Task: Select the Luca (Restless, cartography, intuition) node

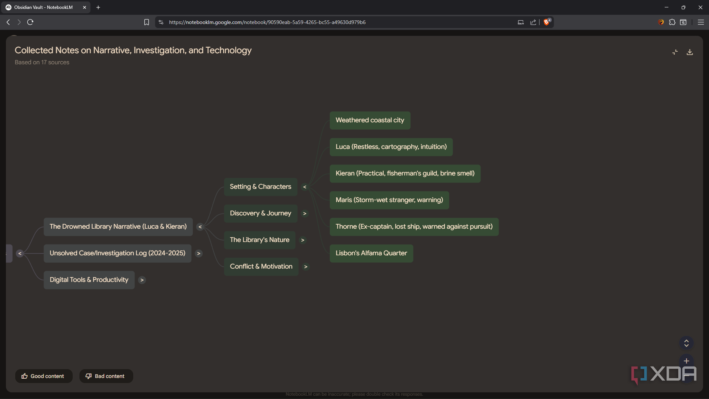Action: coord(391,147)
